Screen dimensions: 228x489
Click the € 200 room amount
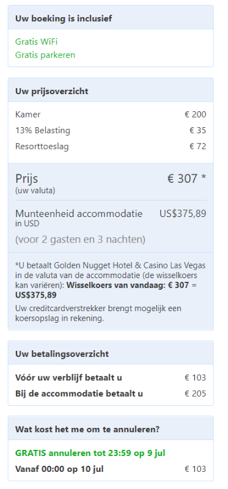tap(195, 114)
